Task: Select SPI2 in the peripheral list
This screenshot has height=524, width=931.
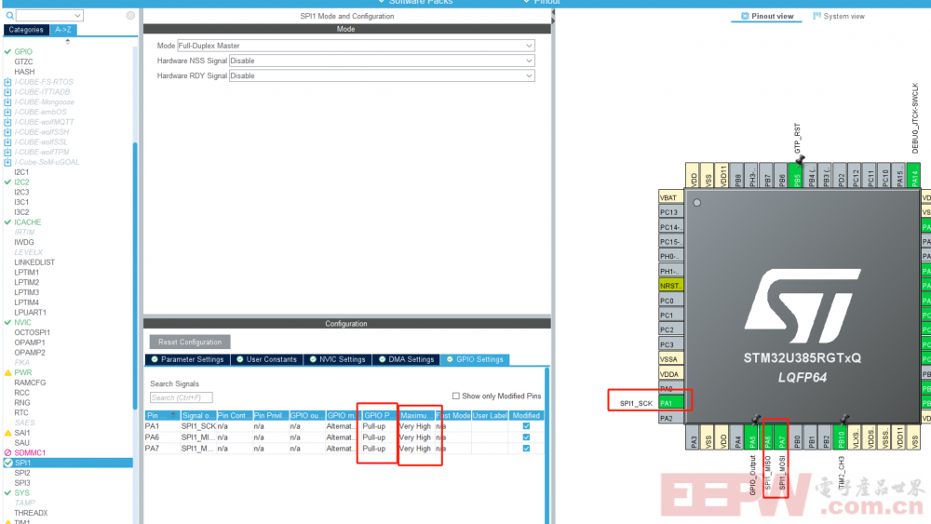Action: (x=22, y=473)
